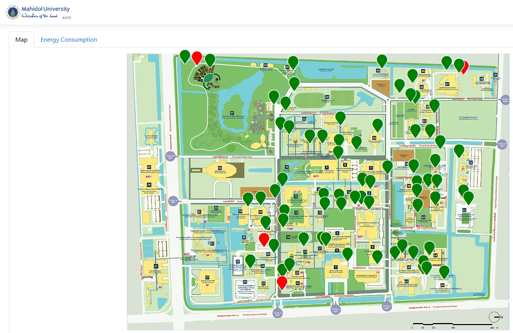Click the Mahidol University logo
The image size is (513, 333).
pyautogui.click(x=13, y=12)
